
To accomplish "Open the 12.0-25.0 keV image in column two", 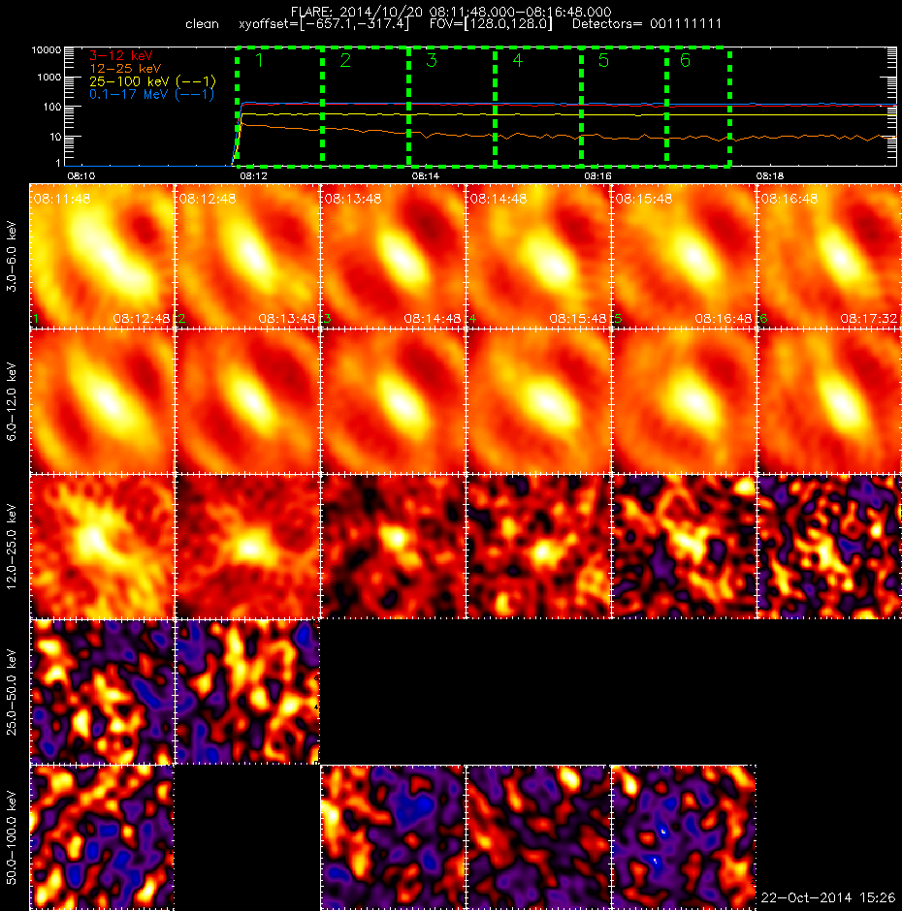I will (x=247, y=547).
